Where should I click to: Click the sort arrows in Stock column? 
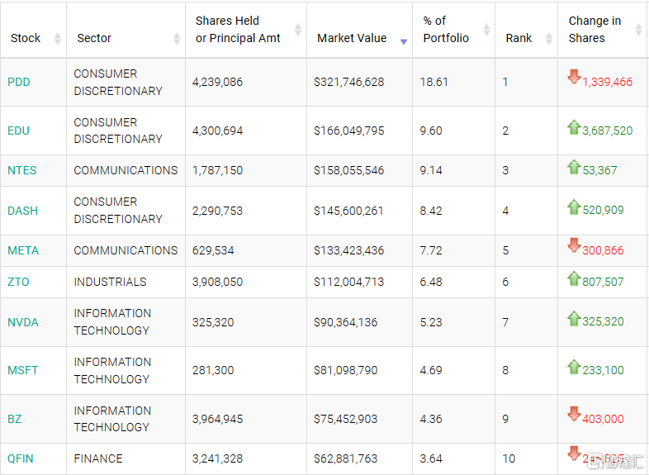[57, 39]
